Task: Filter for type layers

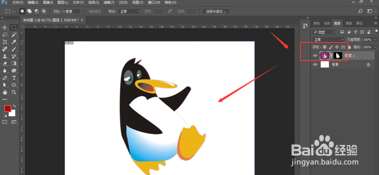Action: (x=356, y=32)
